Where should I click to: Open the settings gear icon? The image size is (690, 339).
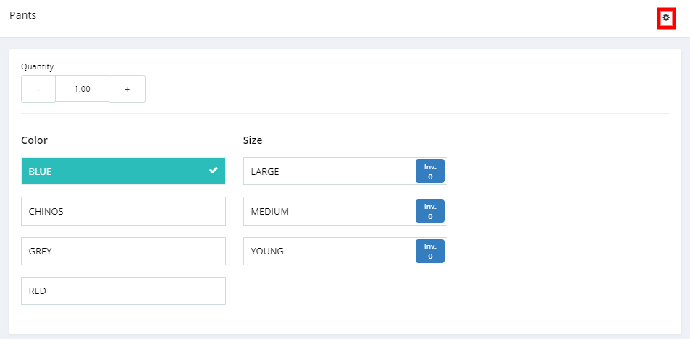pos(666,17)
